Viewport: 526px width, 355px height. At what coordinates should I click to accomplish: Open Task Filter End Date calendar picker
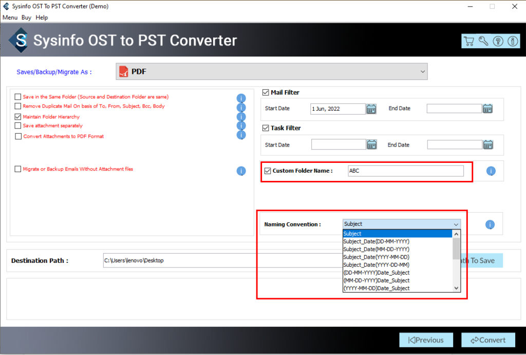(488, 144)
